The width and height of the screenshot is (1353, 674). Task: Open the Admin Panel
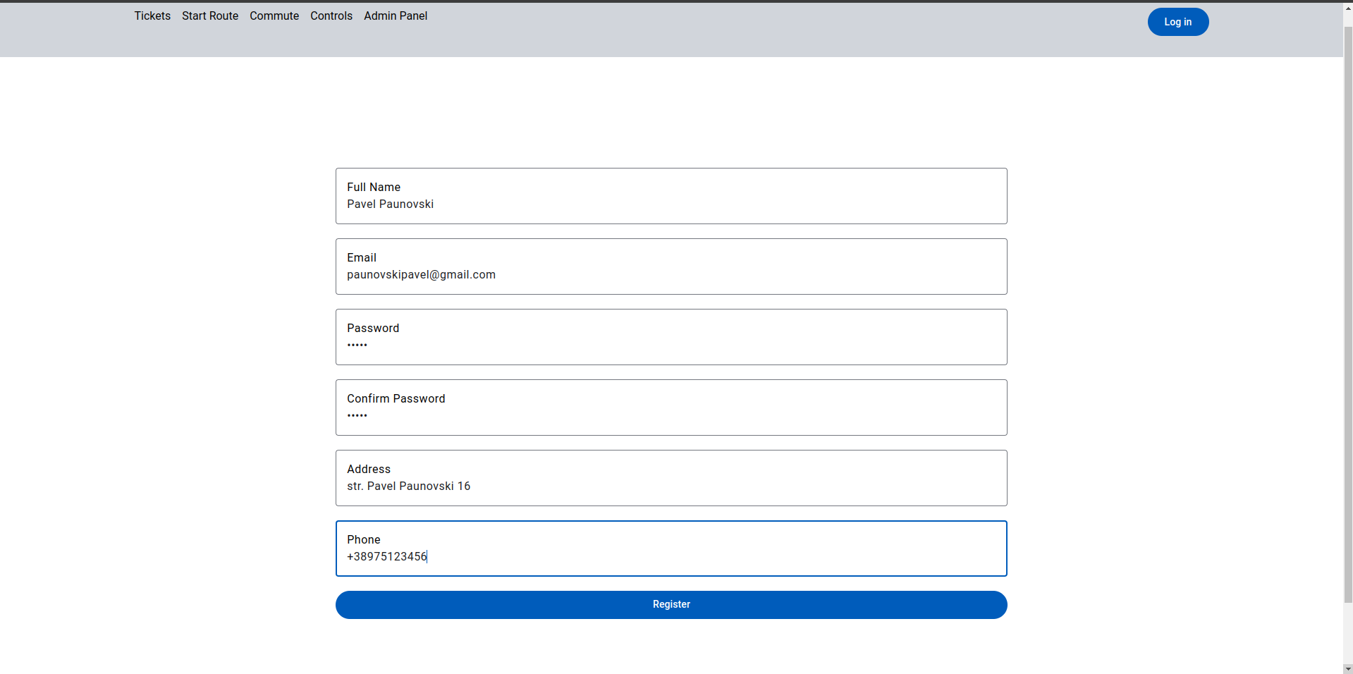[x=395, y=16]
